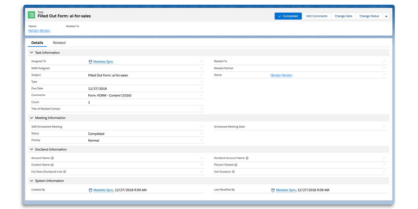This screenshot has height=209, width=418.
Task: Click the Completed button
Action: click(x=288, y=16)
